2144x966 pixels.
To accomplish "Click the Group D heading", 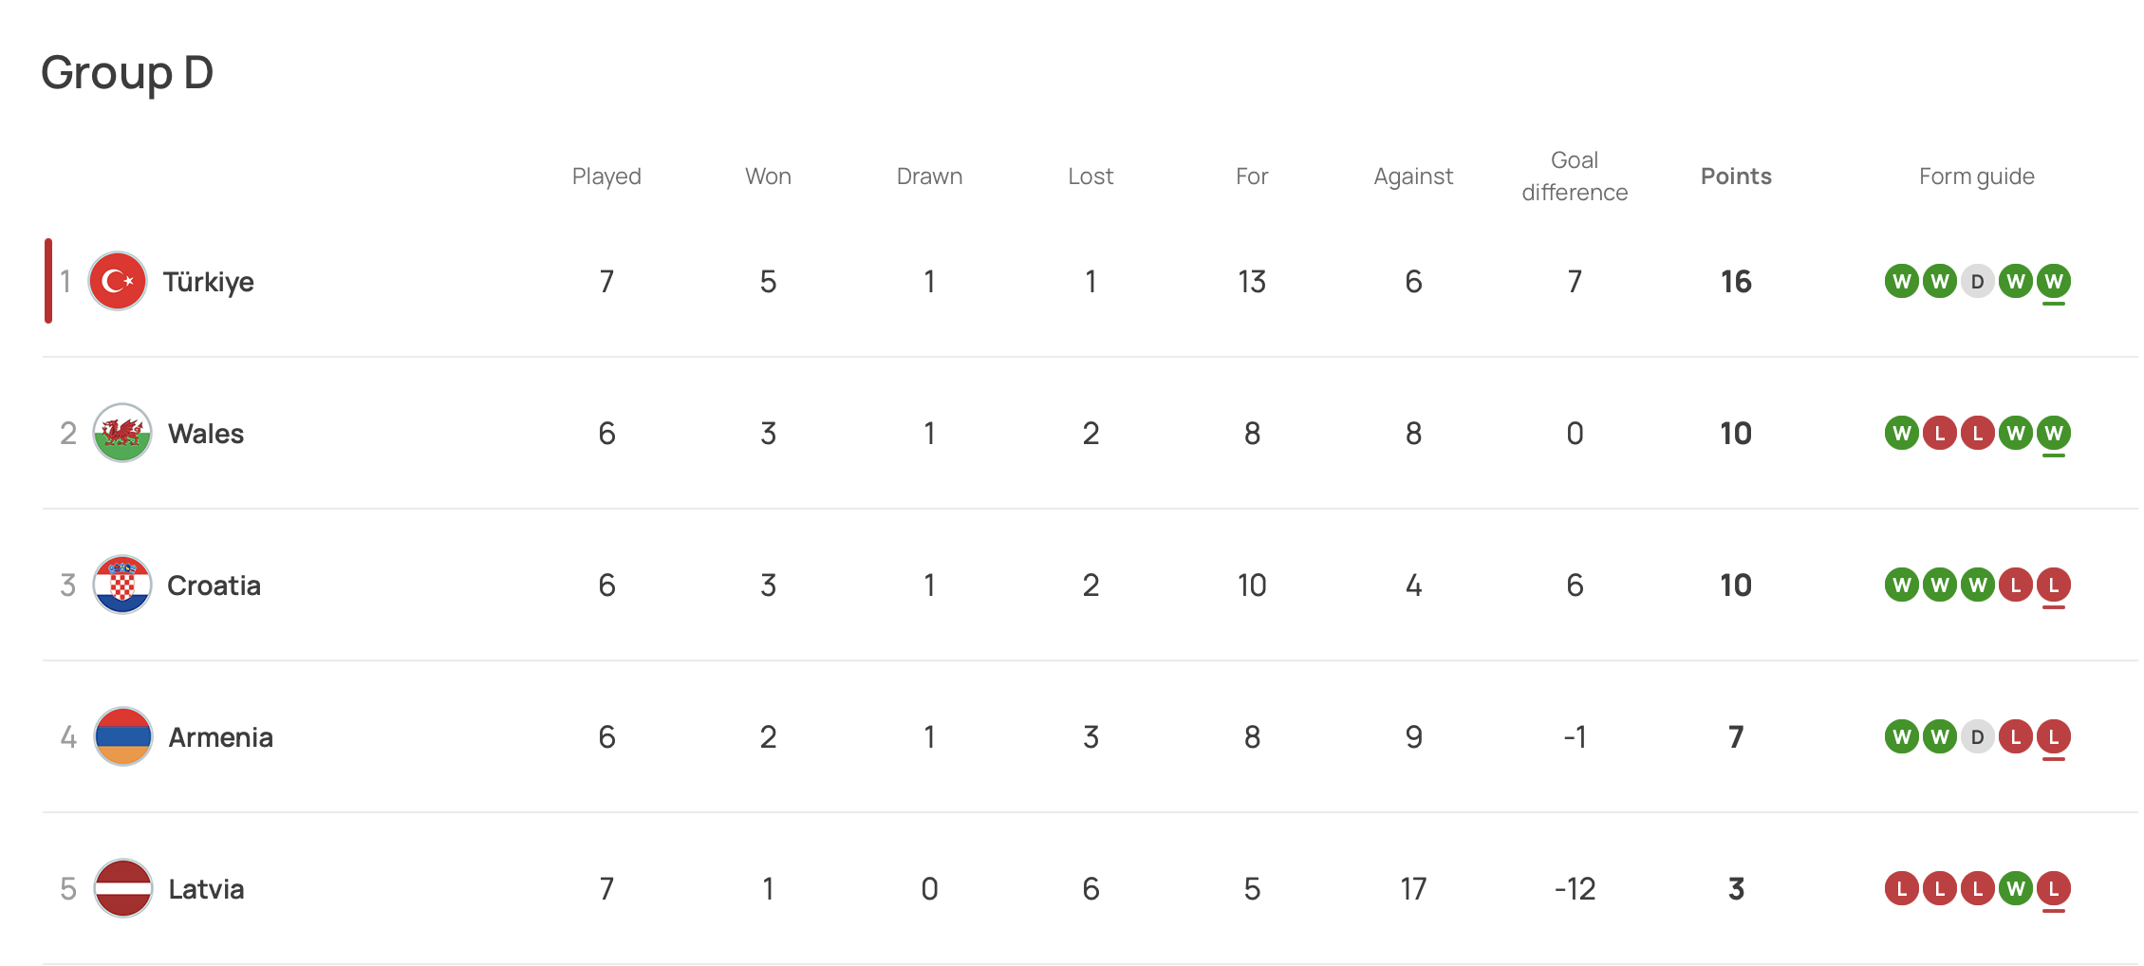I will (x=127, y=73).
